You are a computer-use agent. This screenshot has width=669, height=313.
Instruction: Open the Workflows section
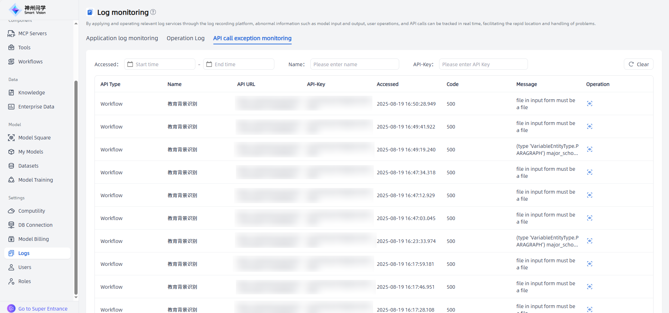coord(30,62)
